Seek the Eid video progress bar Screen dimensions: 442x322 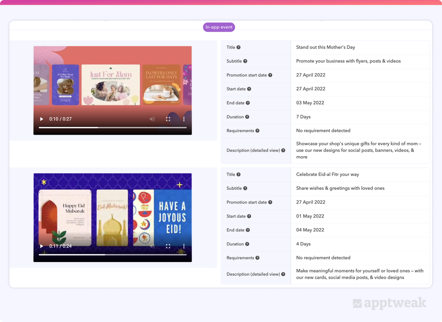(x=113, y=254)
